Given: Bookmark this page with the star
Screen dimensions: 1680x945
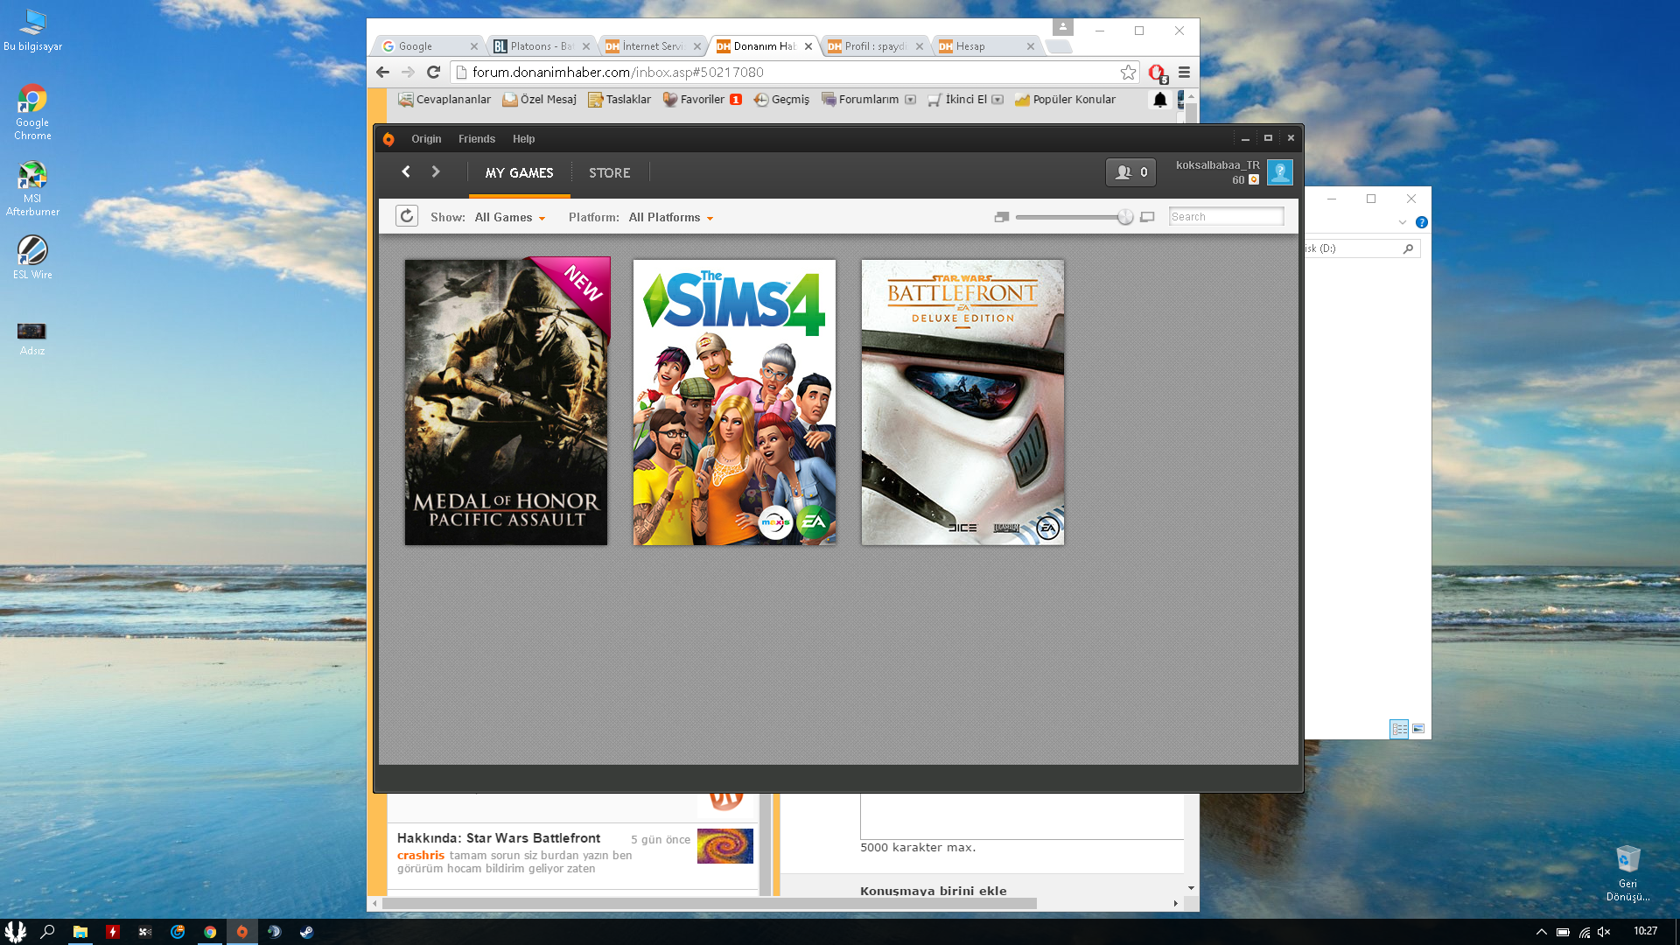Looking at the screenshot, I should 1129,73.
